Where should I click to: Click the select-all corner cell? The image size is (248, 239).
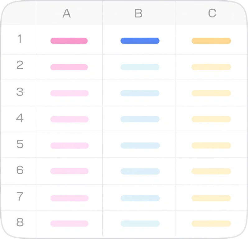click(19, 13)
